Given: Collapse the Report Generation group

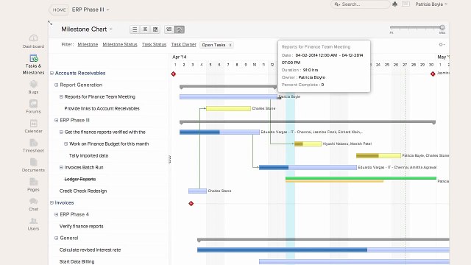Looking at the screenshot, I should (x=56, y=85).
